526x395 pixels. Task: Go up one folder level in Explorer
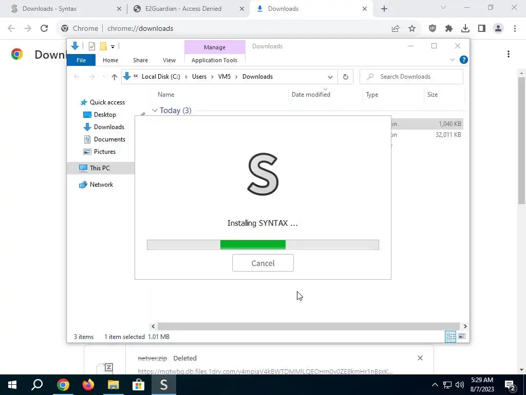115,77
